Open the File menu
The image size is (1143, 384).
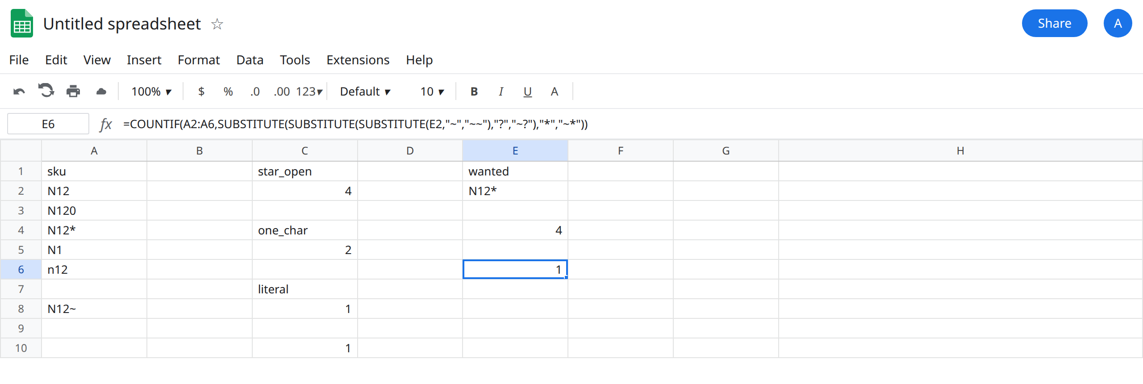point(19,60)
